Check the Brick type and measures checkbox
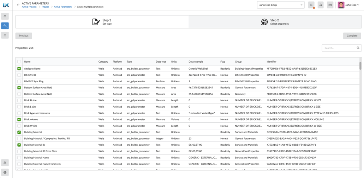The width and height of the screenshot is (364, 178). pos(19,113)
